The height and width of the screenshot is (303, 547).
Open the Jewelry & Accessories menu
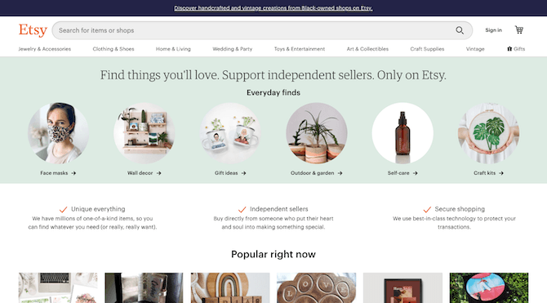pyautogui.click(x=45, y=49)
